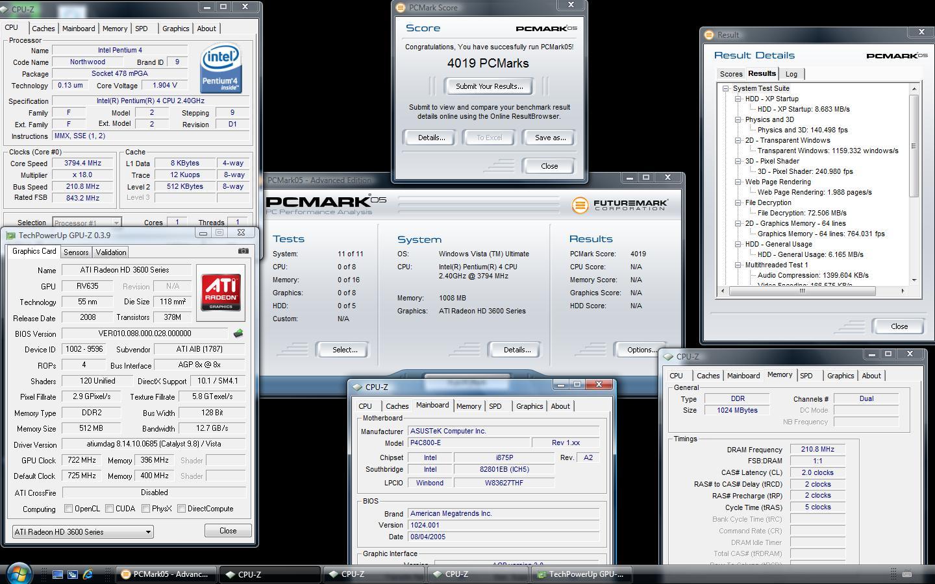Open the Log tab in Result Details
The image size is (935, 584).
coord(791,74)
